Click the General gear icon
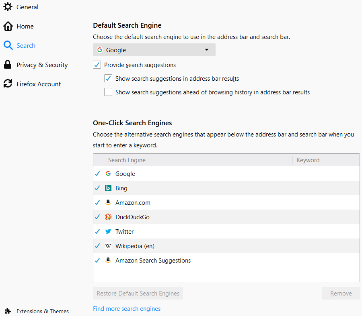The width and height of the screenshot is (362, 316). 8,7
